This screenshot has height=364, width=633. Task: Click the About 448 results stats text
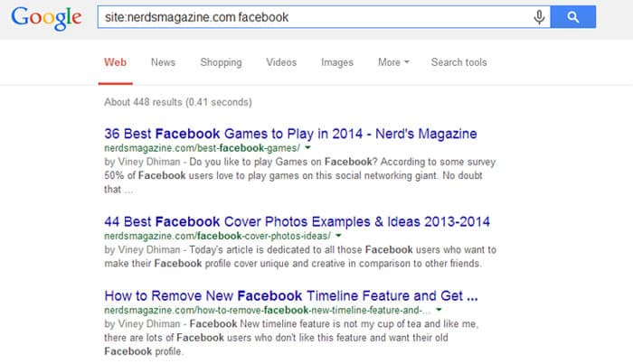178,102
